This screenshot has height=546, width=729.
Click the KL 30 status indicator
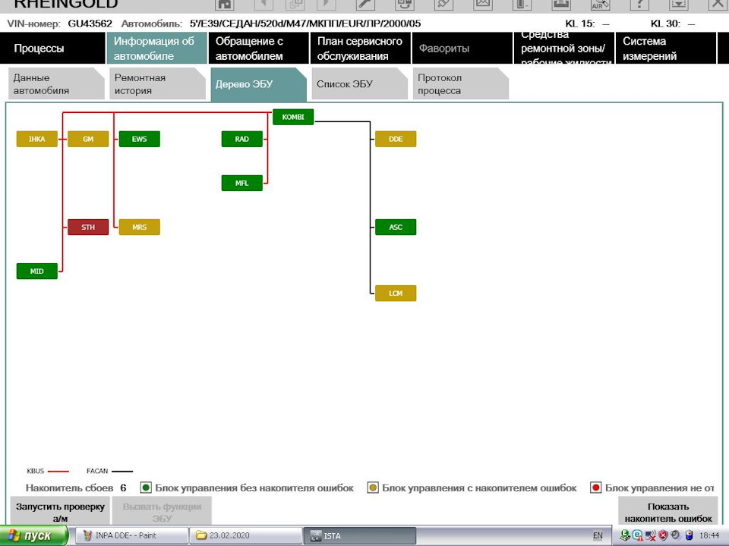click(x=673, y=24)
